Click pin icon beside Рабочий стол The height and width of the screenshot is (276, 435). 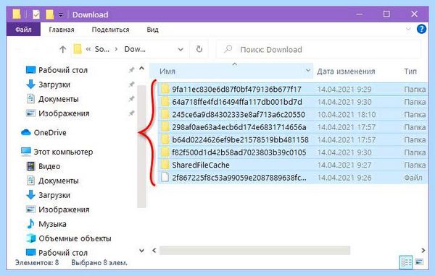click(x=131, y=70)
